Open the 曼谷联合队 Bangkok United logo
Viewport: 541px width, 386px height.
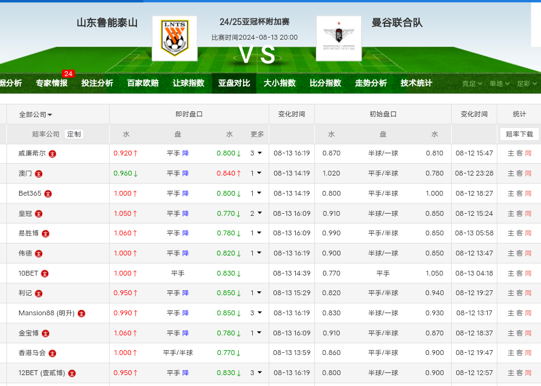[x=339, y=38]
